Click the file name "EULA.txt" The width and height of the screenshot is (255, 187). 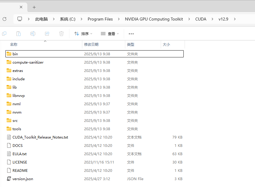pos(19,154)
